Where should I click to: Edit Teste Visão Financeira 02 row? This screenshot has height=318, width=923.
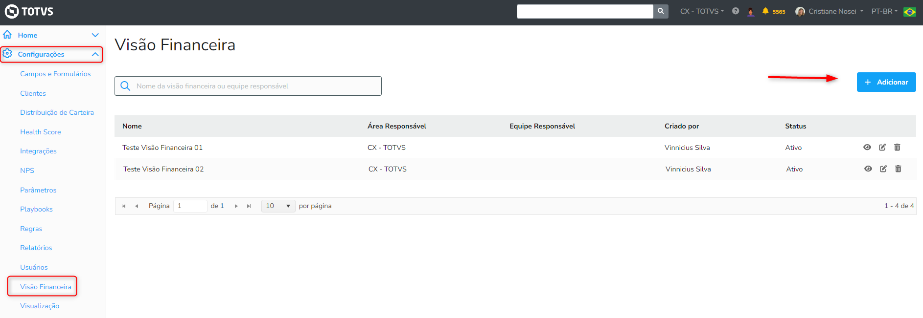tap(883, 169)
